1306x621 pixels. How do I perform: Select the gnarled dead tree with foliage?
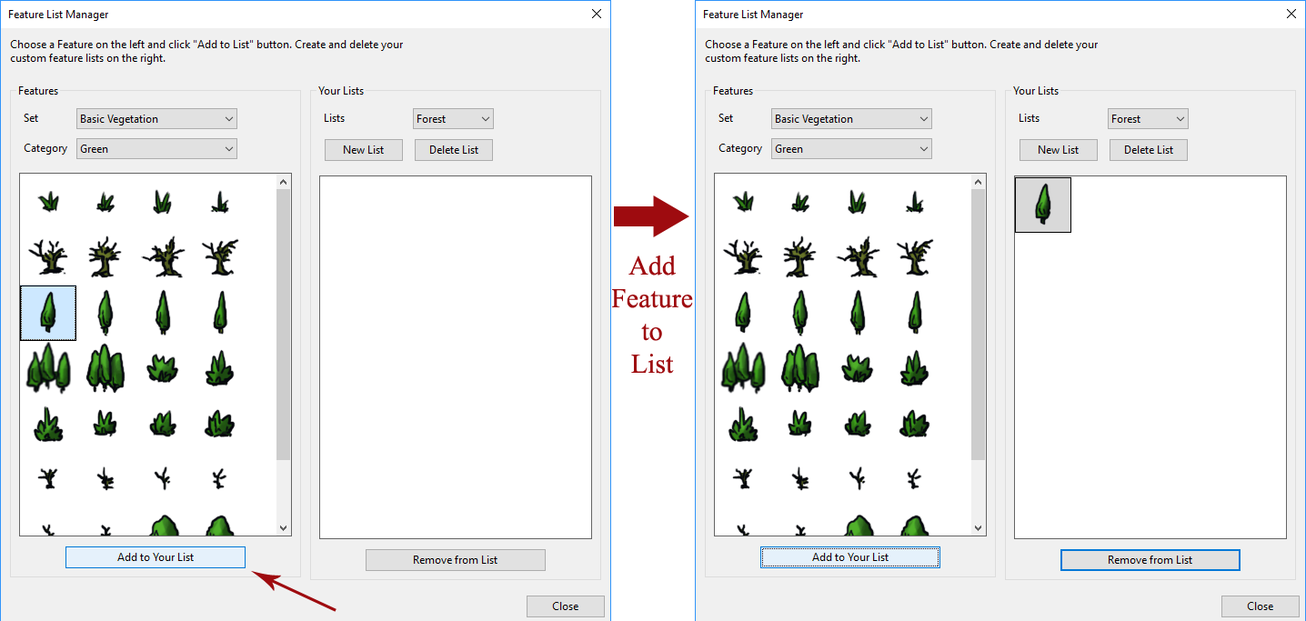[162, 257]
